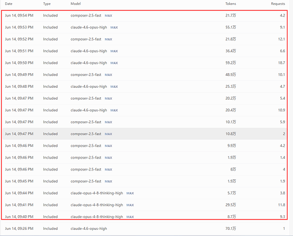Click the 5.4 requests value
The height and width of the screenshot is (236, 293).
click(282, 98)
